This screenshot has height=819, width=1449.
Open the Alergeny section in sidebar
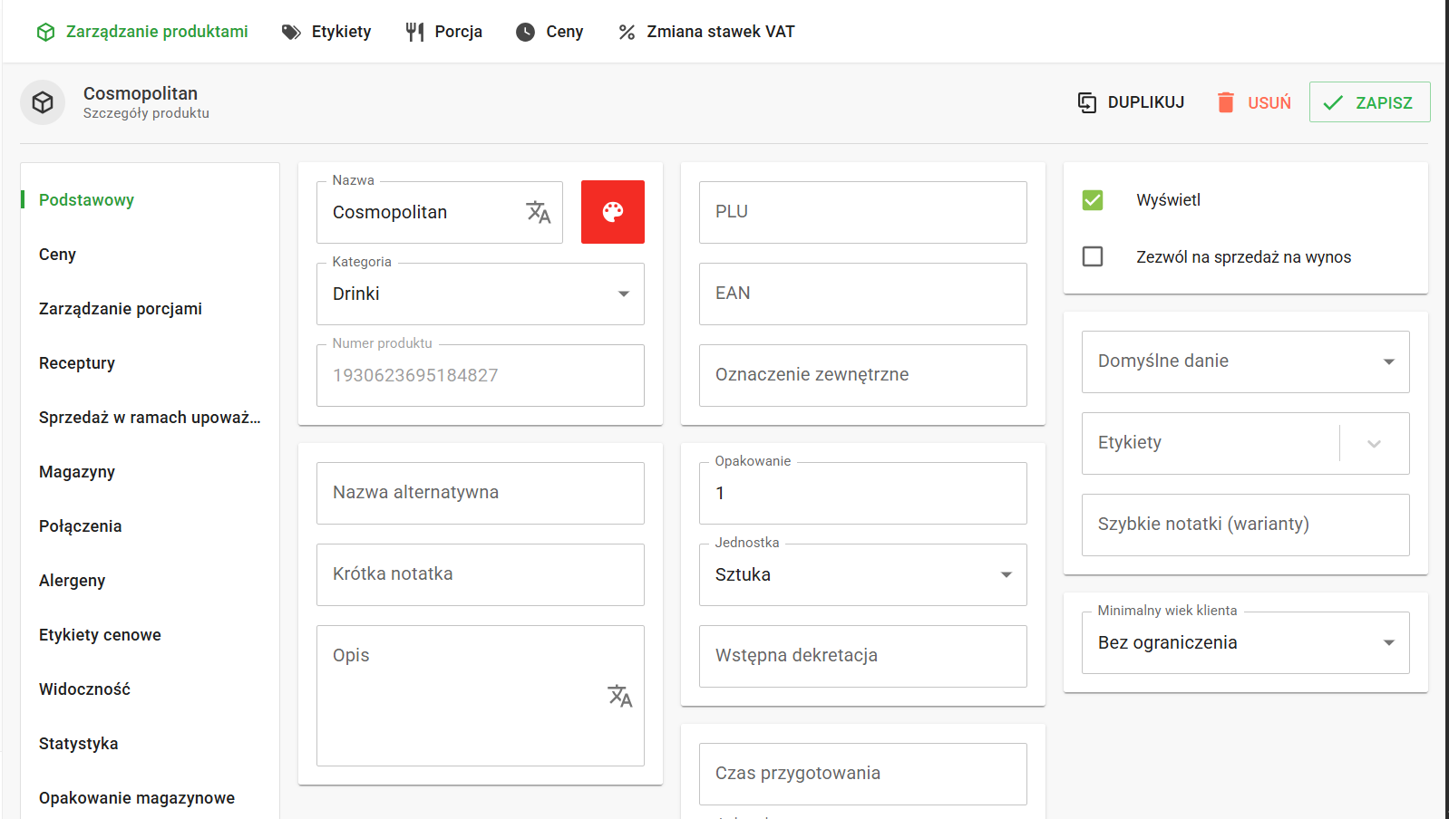click(x=73, y=581)
